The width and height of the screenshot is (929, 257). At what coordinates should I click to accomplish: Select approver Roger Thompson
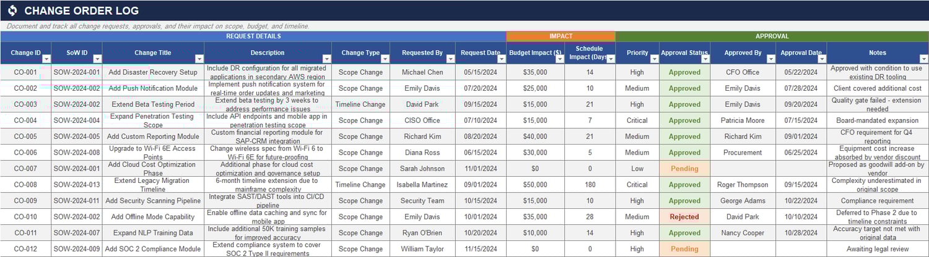[x=743, y=185]
